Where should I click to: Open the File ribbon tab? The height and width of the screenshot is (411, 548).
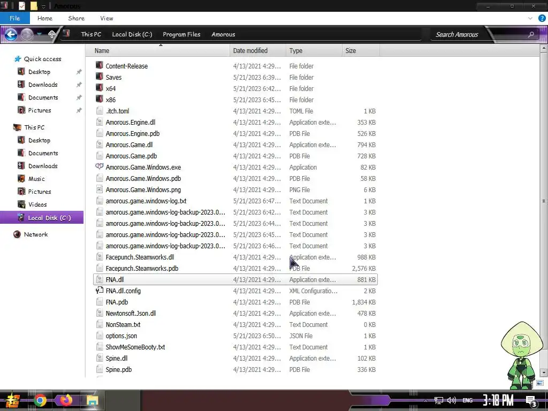(x=14, y=18)
